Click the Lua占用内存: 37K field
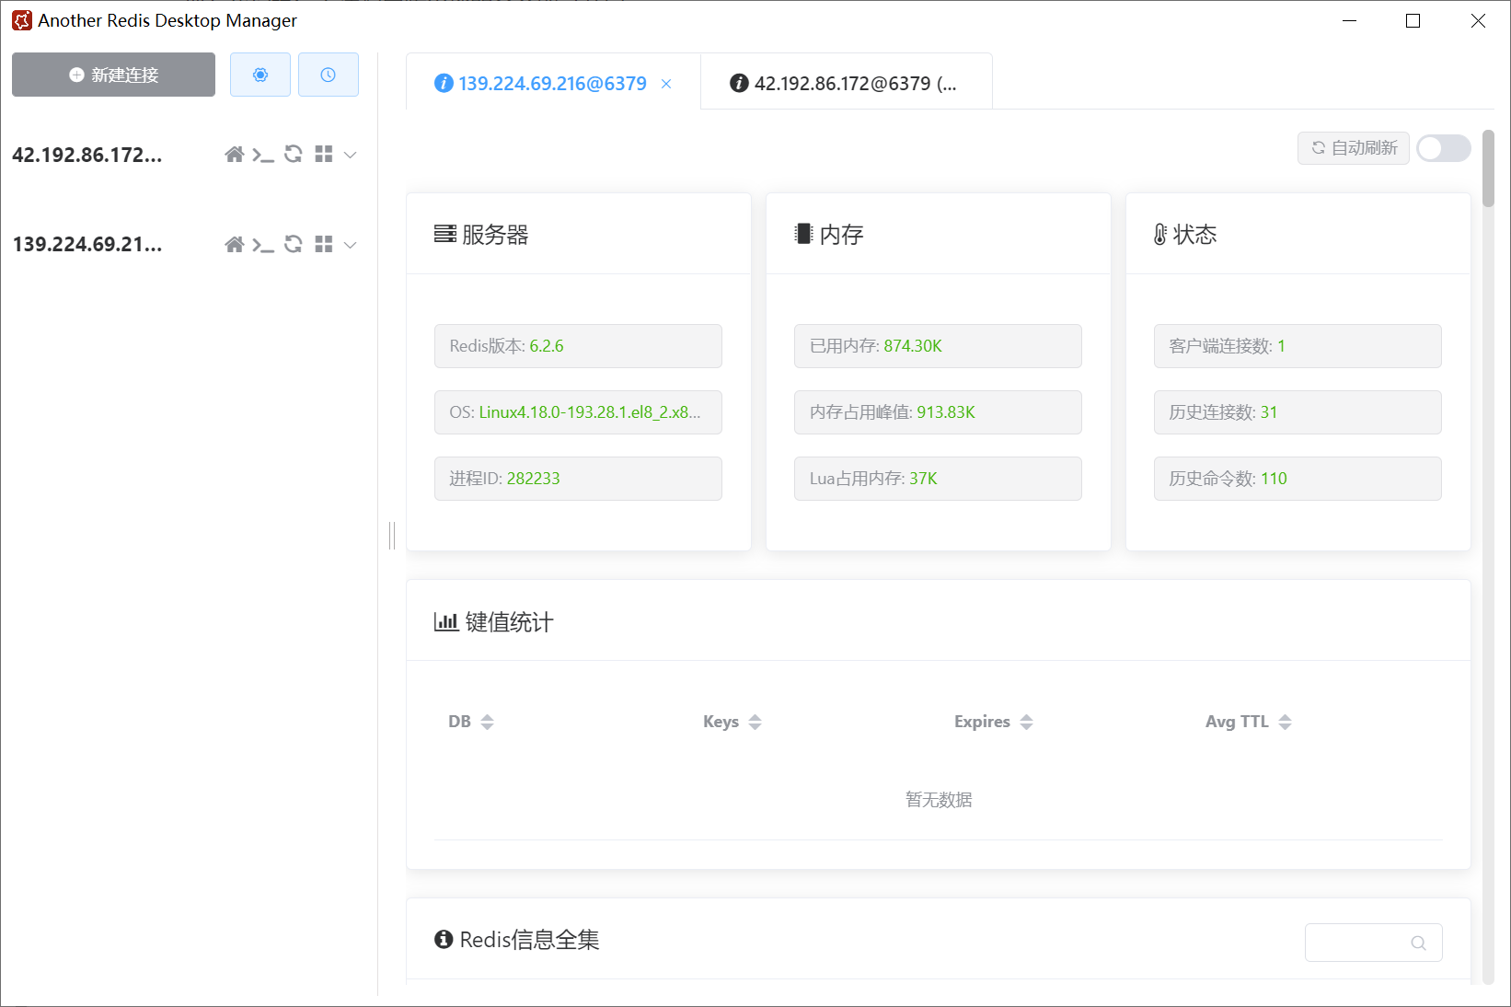The height and width of the screenshot is (1007, 1511). point(938,479)
